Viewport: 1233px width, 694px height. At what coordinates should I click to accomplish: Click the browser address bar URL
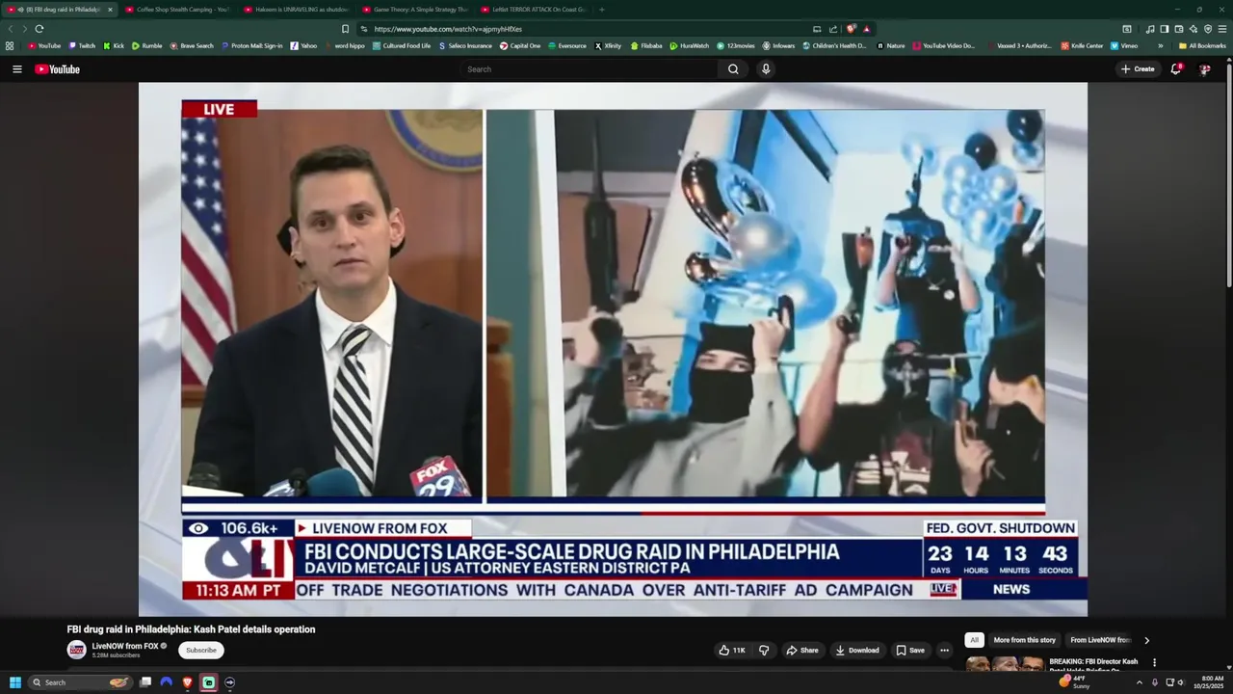tap(448, 29)
